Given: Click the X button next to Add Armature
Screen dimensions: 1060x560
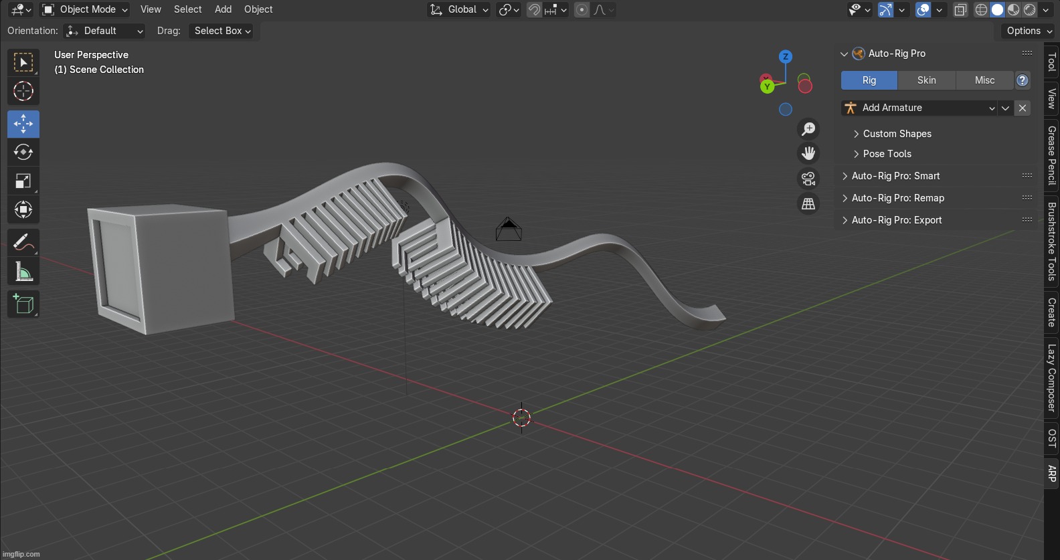Looking at the screenshot, I should [1023, 108].
